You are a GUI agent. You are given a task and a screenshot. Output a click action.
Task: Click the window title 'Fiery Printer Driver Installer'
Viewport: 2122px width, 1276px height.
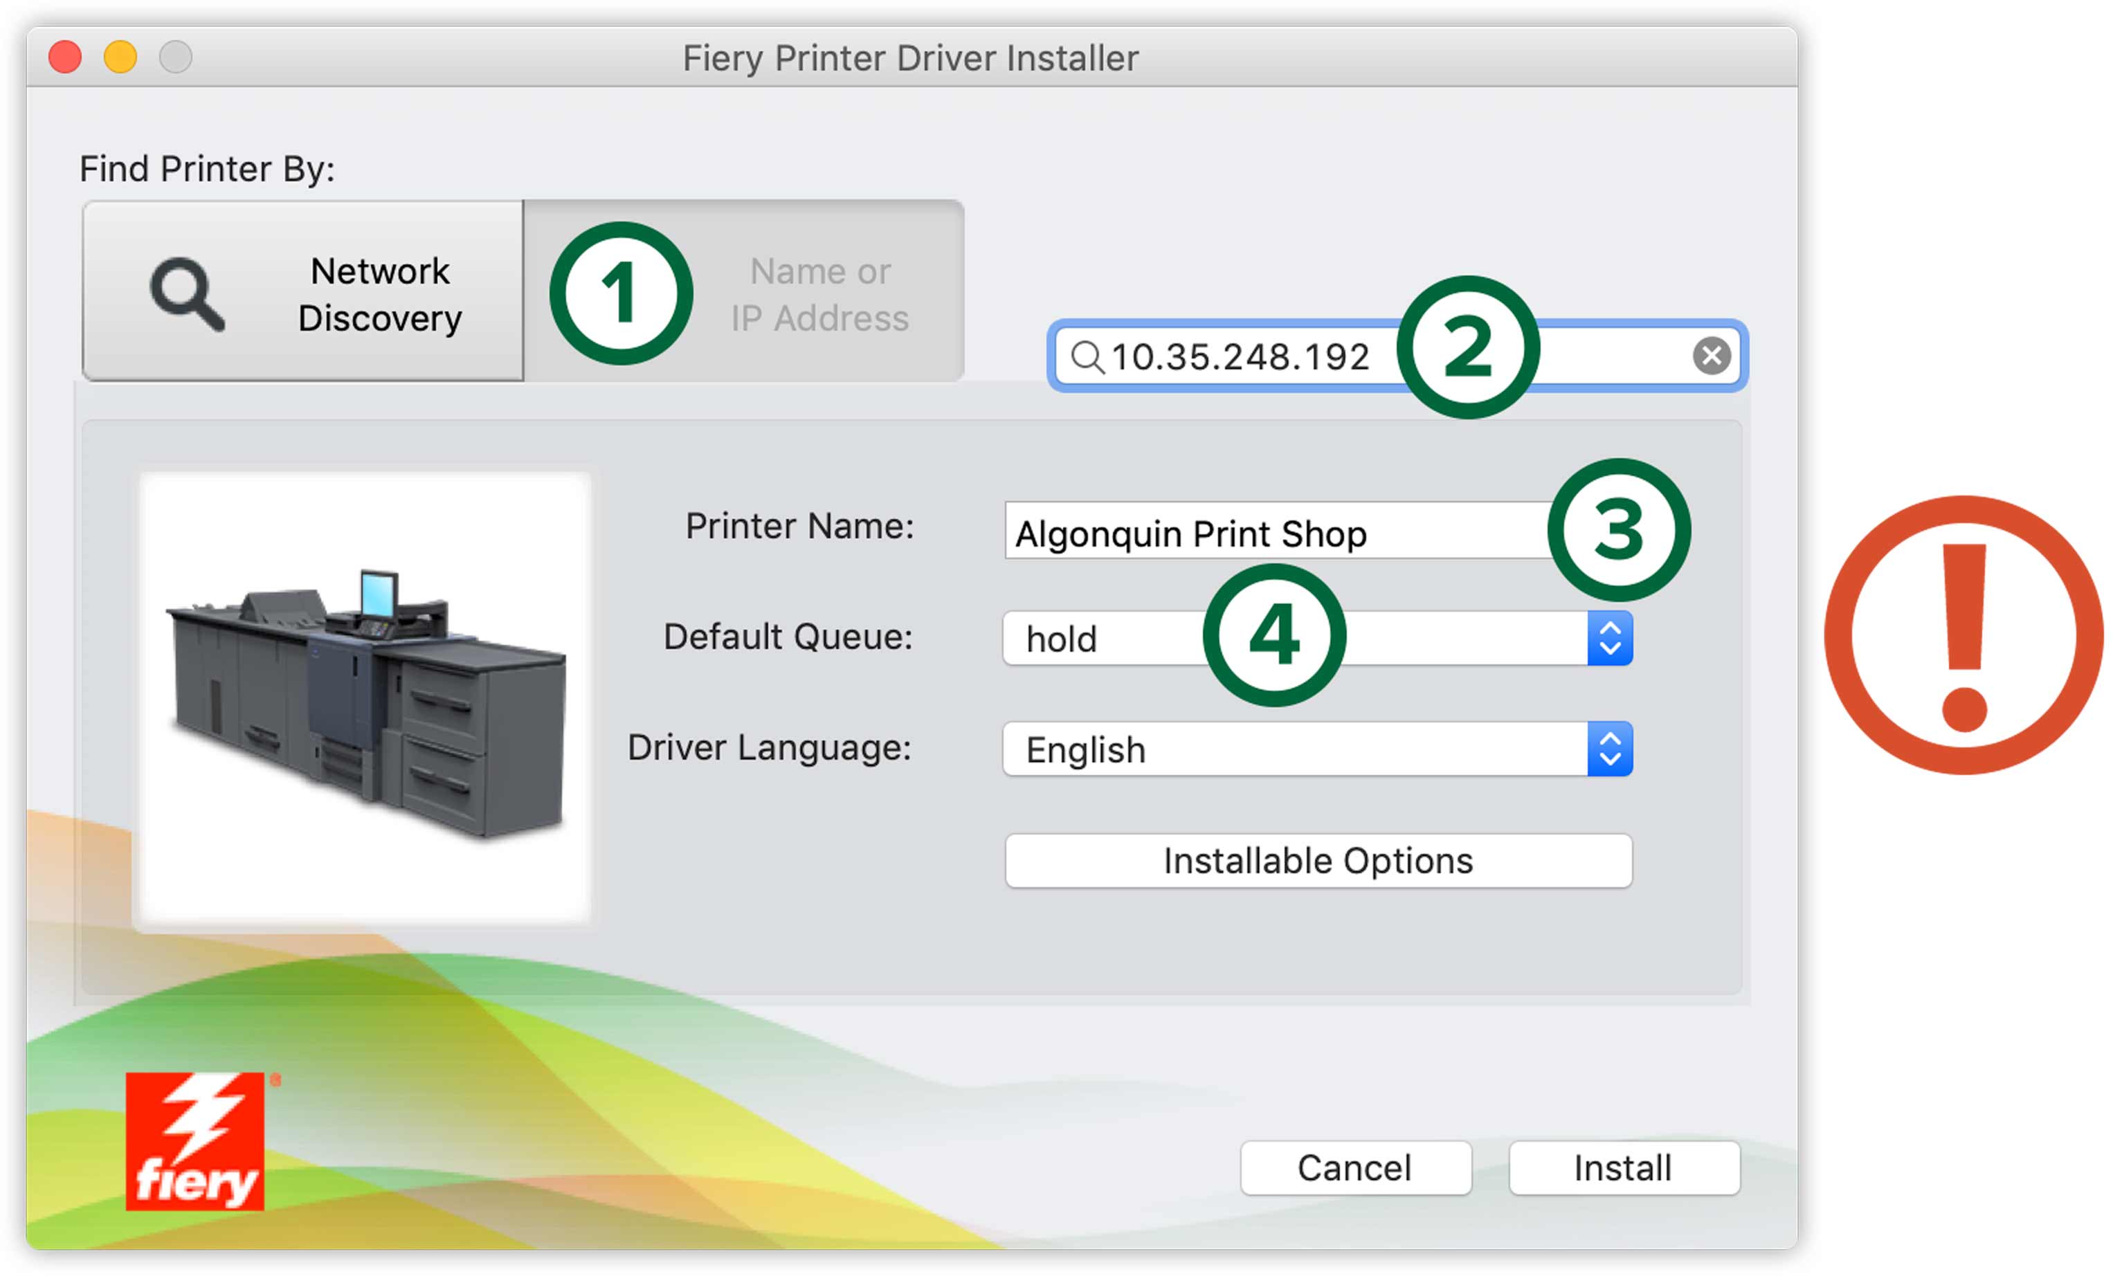point(909,58)
